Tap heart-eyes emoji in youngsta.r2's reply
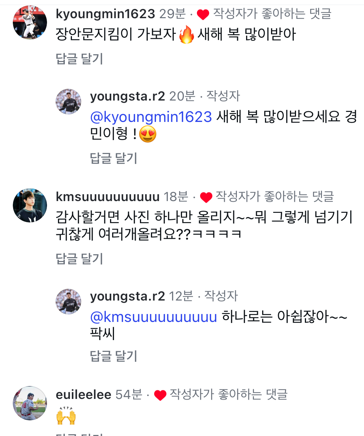This screenshot has height=436, width=364. 148,135
